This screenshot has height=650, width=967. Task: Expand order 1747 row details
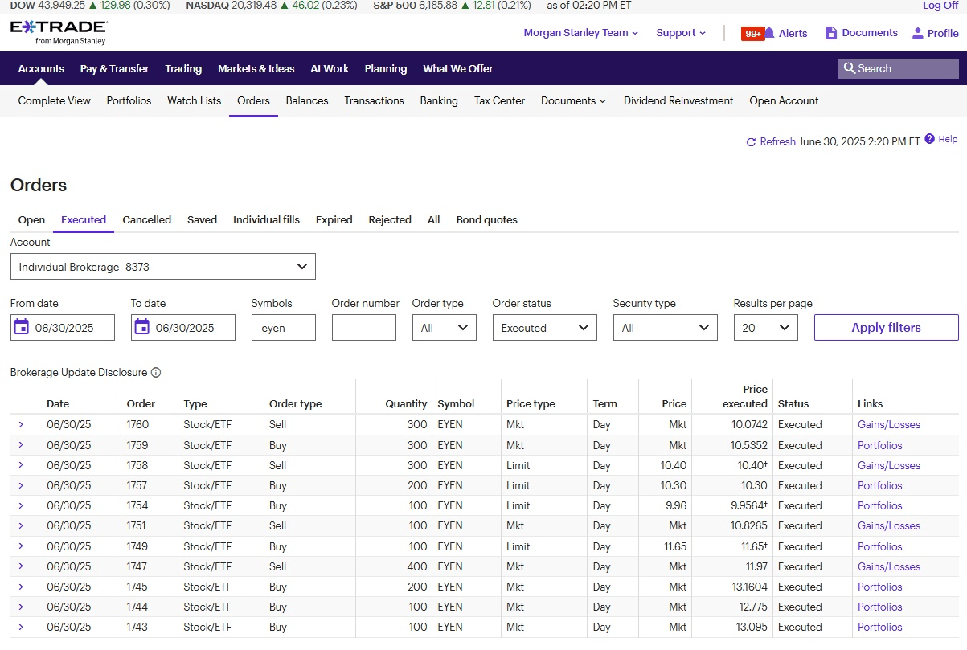pyautogui.click(x=21, y=566)
